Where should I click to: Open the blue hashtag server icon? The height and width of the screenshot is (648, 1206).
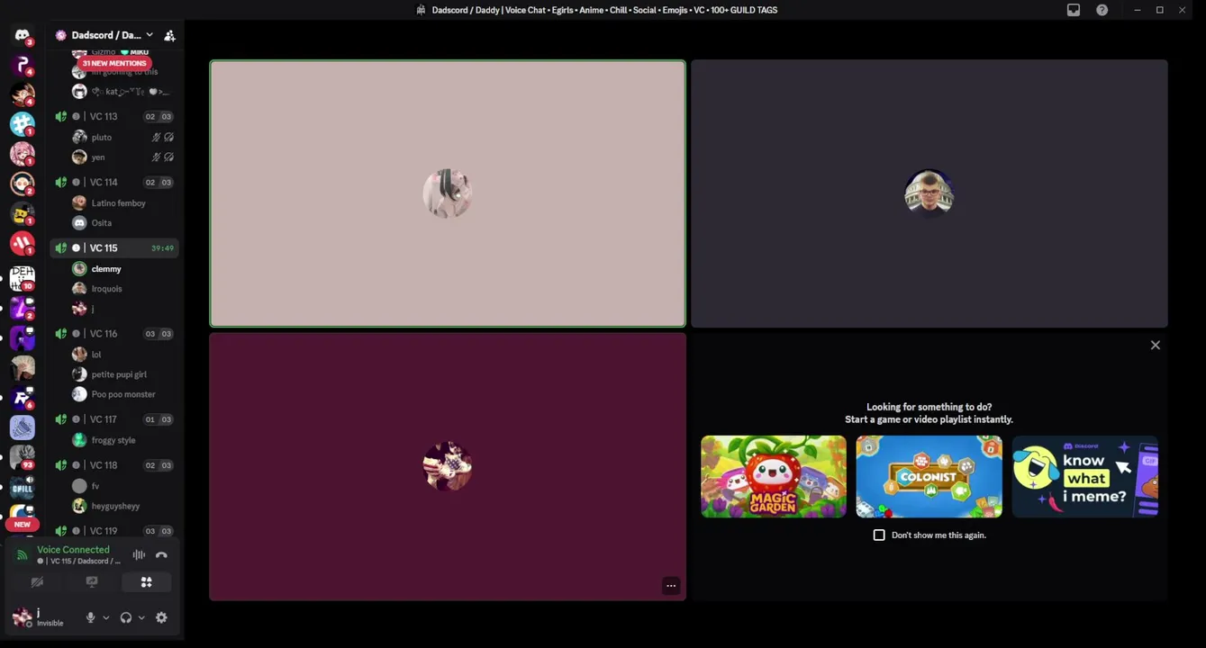(x=22, y=123)
